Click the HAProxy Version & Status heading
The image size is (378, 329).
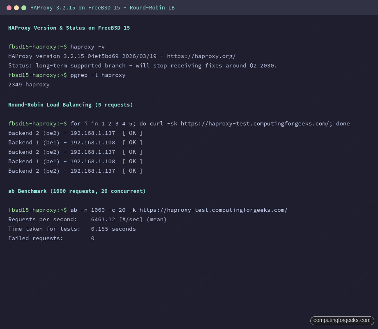(69, 28)
